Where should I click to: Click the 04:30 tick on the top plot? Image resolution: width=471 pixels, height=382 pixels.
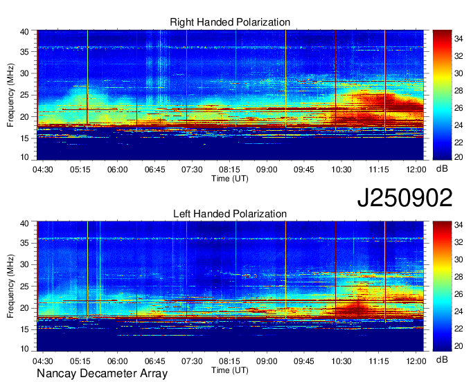pos(43,170)
